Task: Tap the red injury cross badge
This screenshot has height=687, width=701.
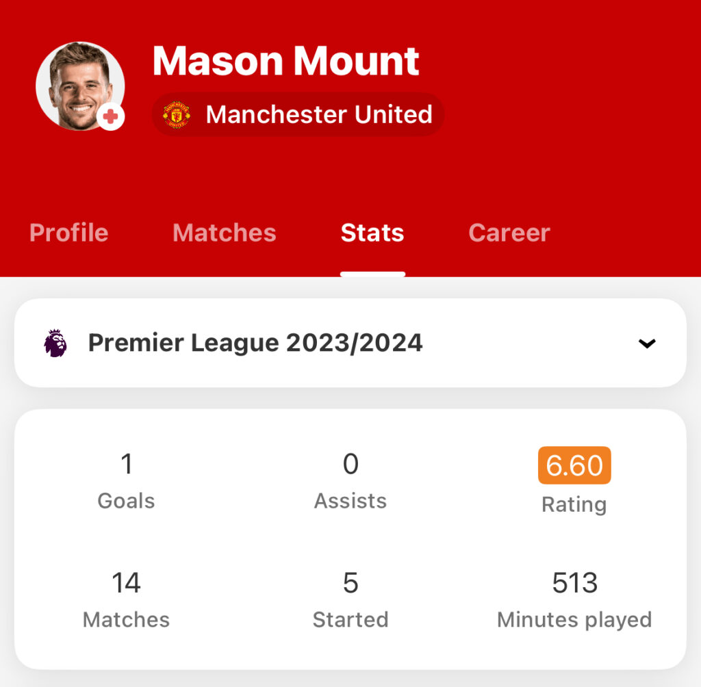Action: coord(110,116)
